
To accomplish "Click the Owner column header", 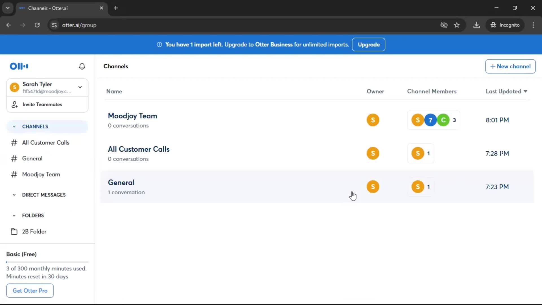I will pyautogui.click(x=375, y=91).
